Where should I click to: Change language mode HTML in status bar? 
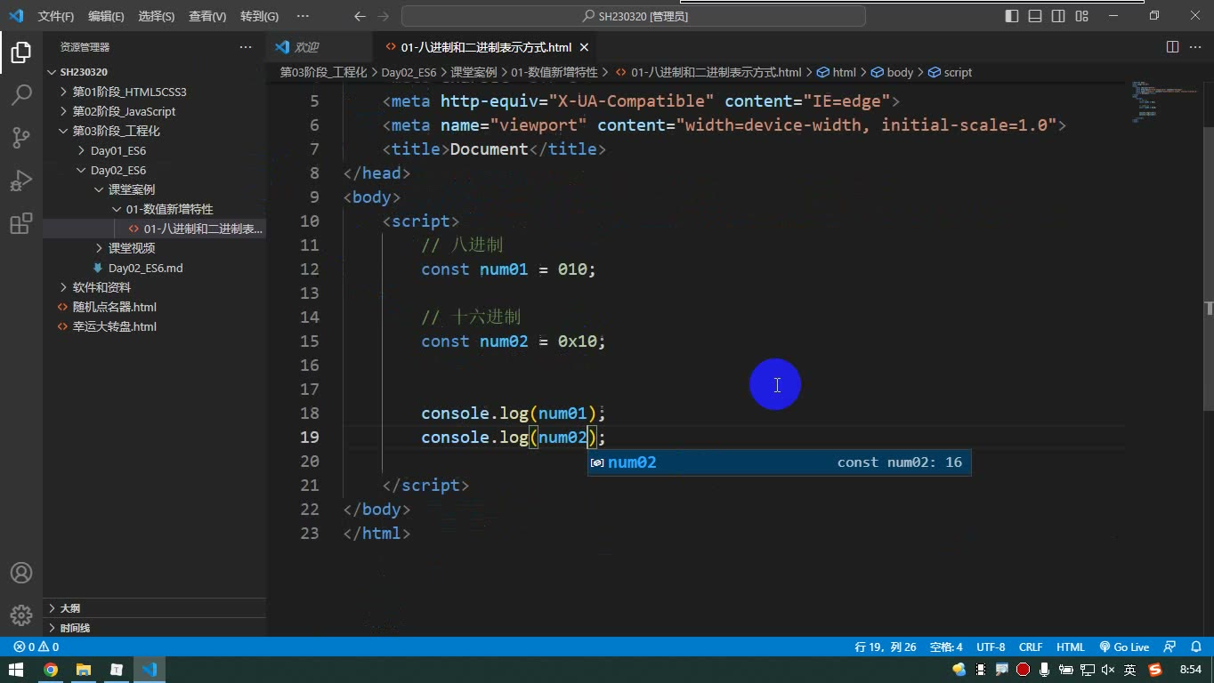coord(1071,647)
